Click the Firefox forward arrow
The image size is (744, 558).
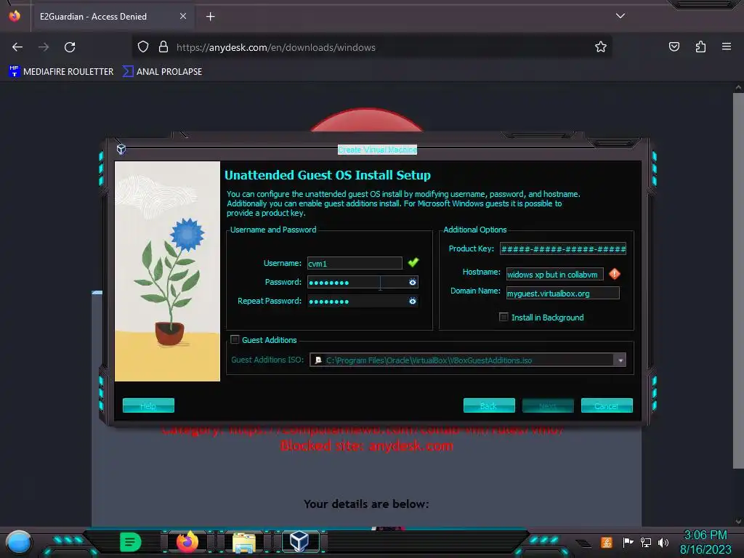click(44, 47)
